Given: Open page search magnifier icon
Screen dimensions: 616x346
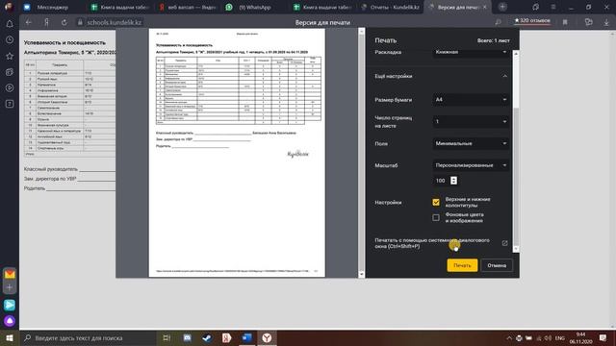Looking at the screenshot, I should tap(498, 22).
